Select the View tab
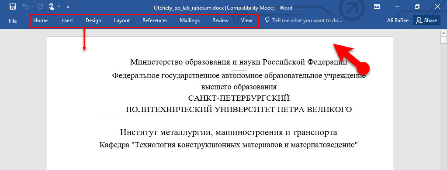447x170 pixels. click(246, 20)
